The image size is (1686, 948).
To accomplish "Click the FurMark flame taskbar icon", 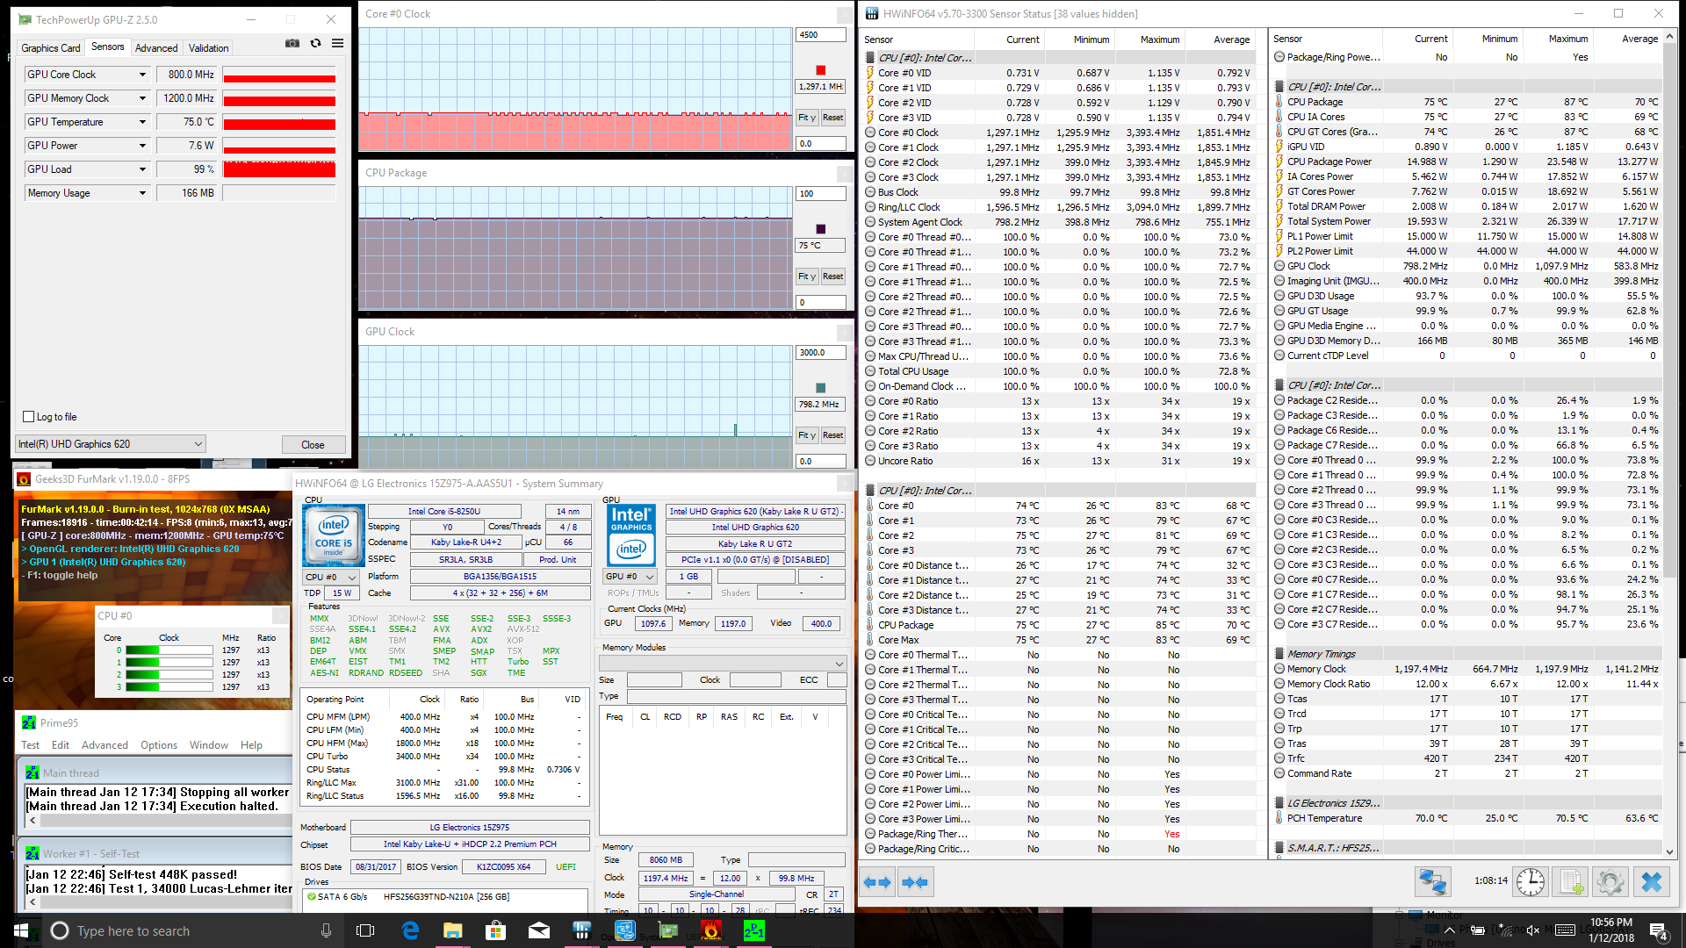I will click(x=711, y=930).
